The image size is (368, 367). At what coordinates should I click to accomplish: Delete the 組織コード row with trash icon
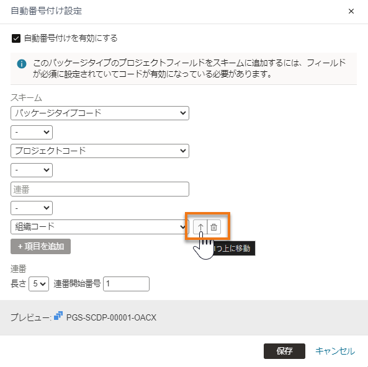214,227
